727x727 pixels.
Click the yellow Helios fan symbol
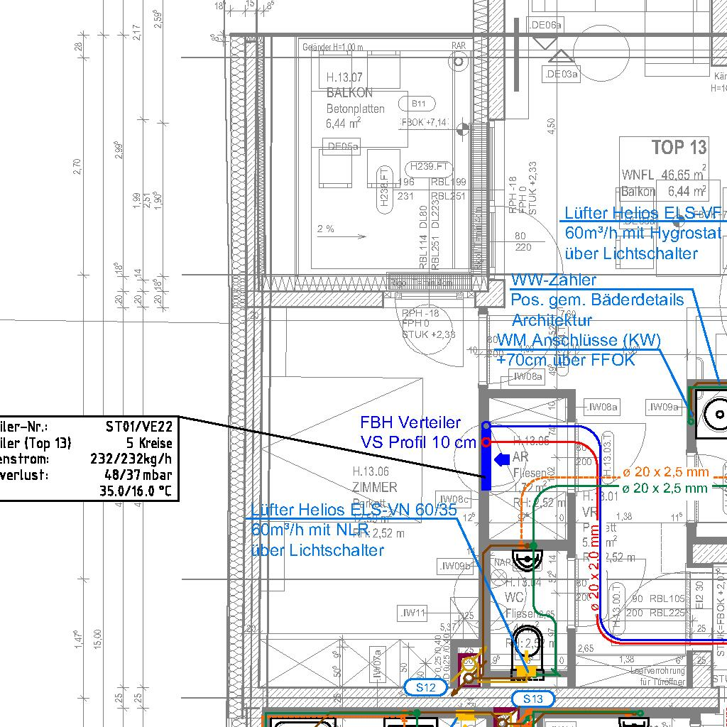(528, 671)
